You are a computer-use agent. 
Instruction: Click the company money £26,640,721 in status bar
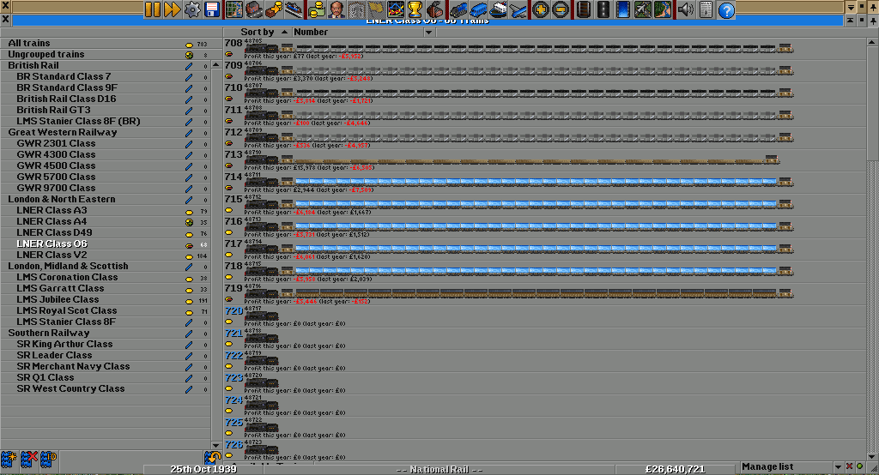(675, 469)
